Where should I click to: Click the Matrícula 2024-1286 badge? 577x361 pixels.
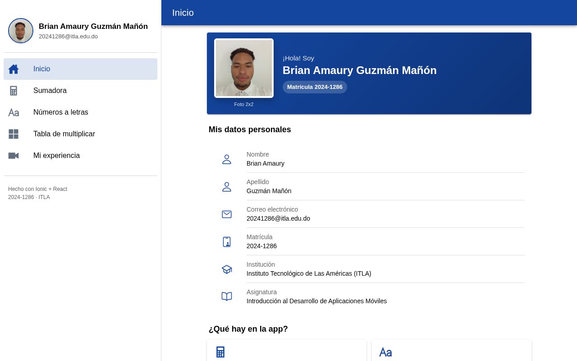point(315,87)
